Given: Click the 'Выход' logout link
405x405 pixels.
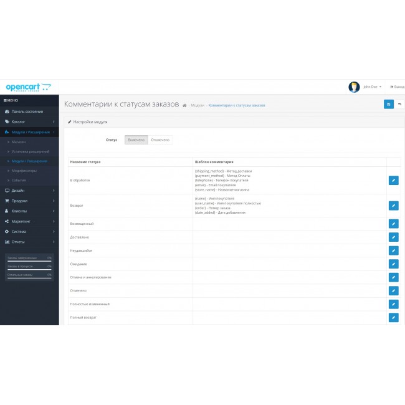Looking at the screenshot, I should 396,87.
